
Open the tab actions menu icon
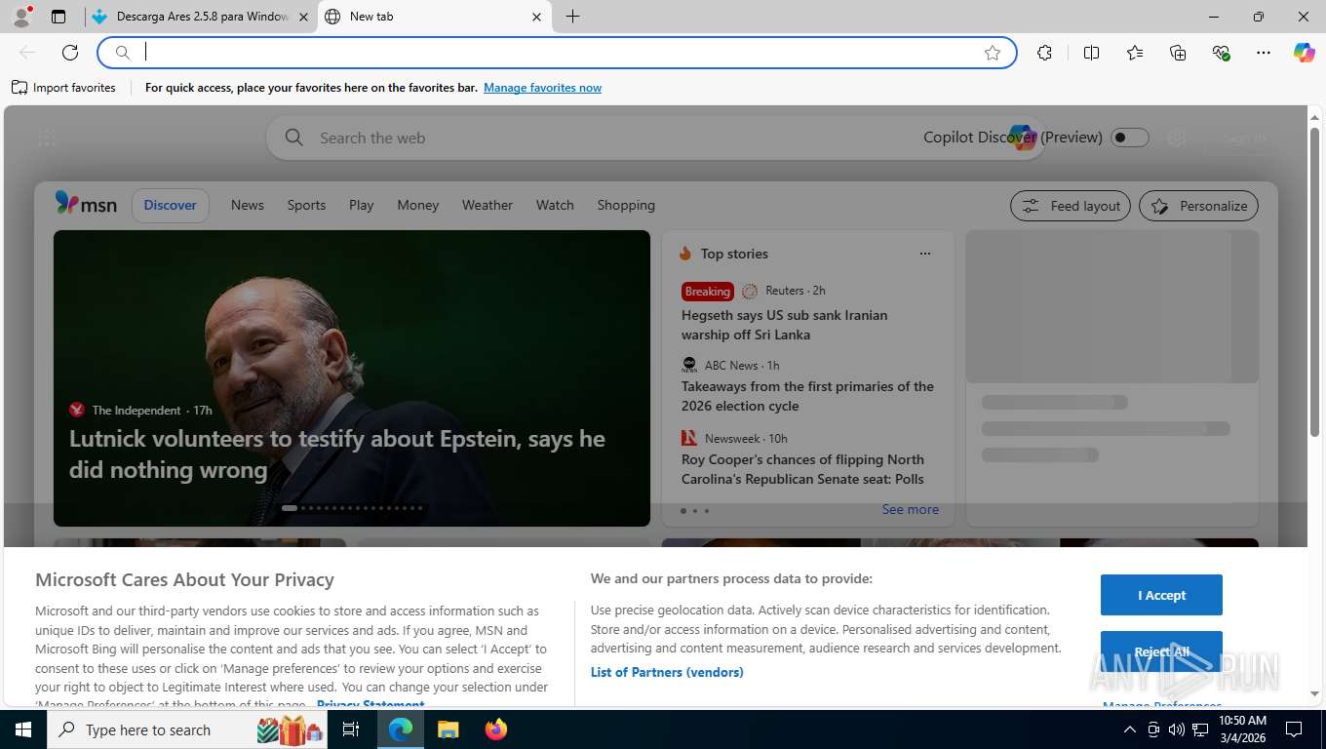point(58,17)
